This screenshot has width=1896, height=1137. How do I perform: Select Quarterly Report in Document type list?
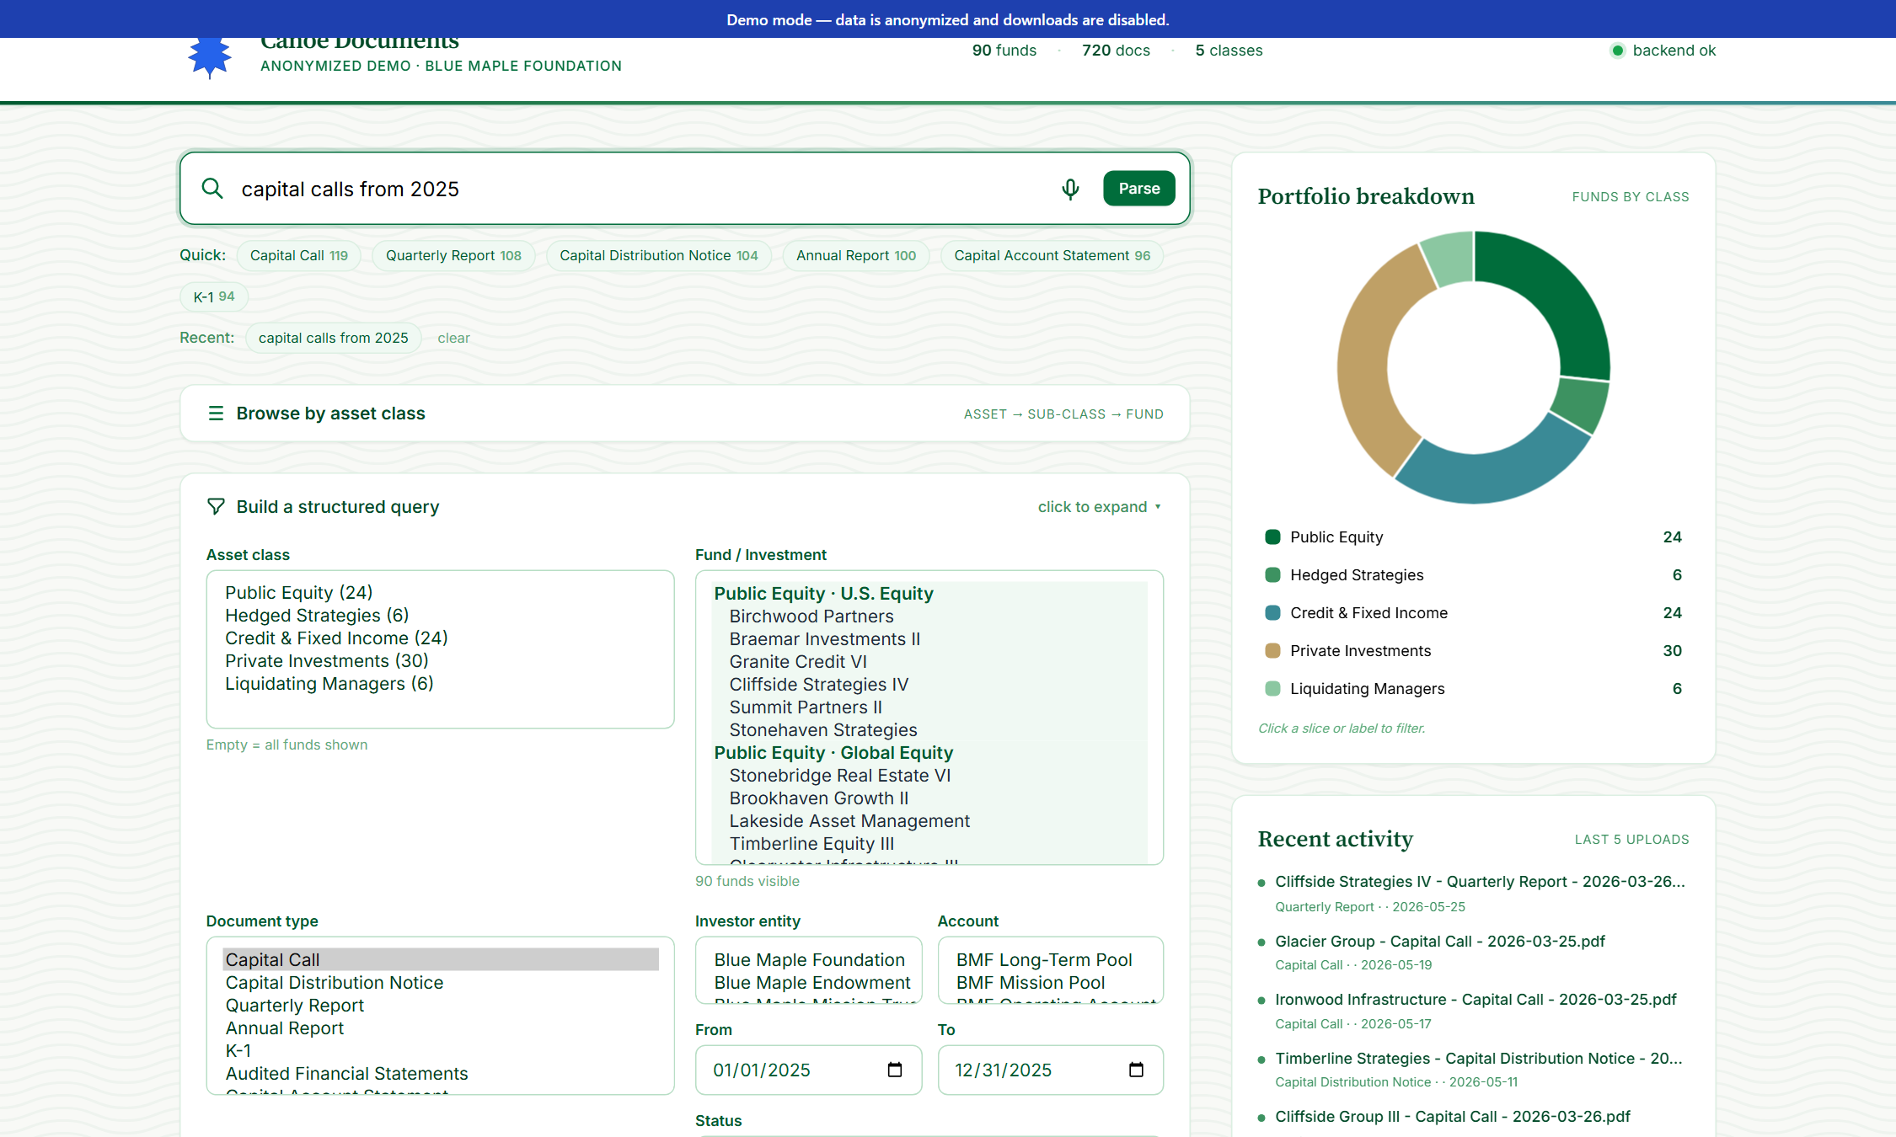pos(294,1006)
